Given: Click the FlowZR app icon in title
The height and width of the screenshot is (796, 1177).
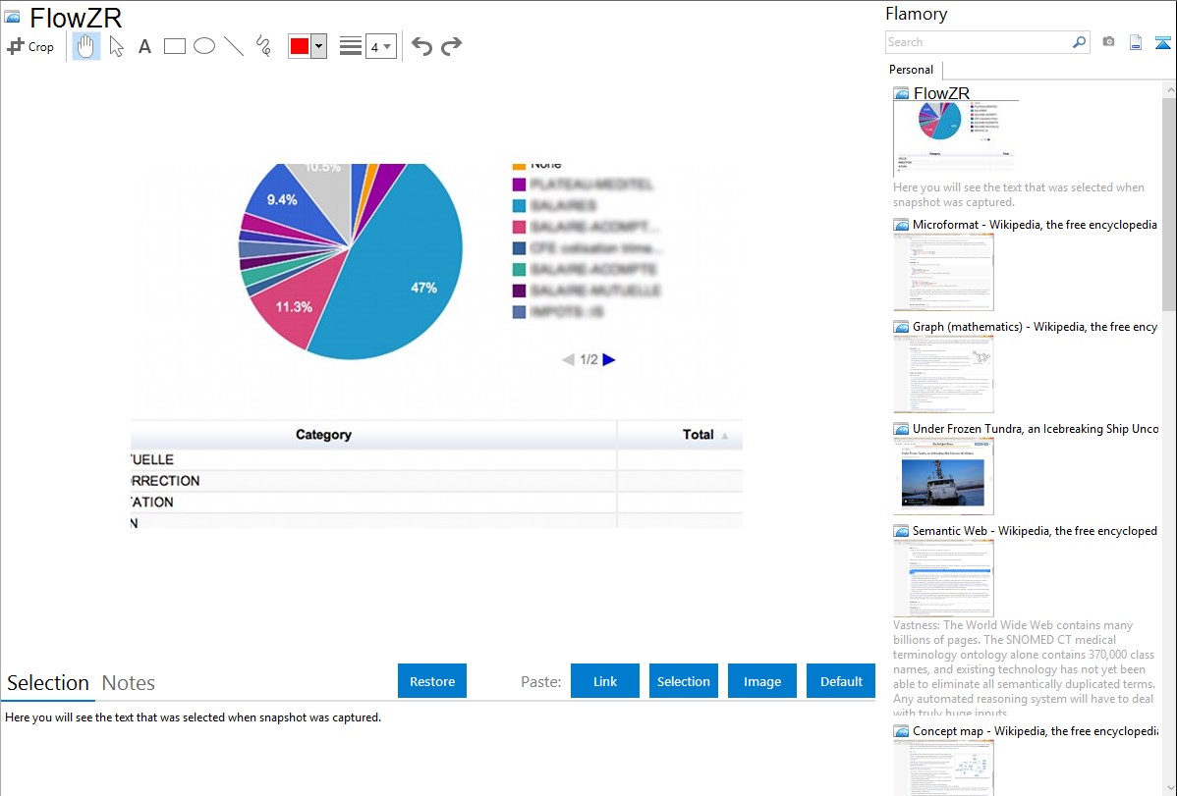Looking at the screenshot, I should point(12,17).
